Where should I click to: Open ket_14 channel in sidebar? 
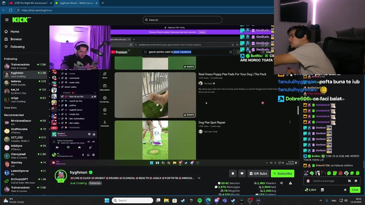tap(25, 91)
